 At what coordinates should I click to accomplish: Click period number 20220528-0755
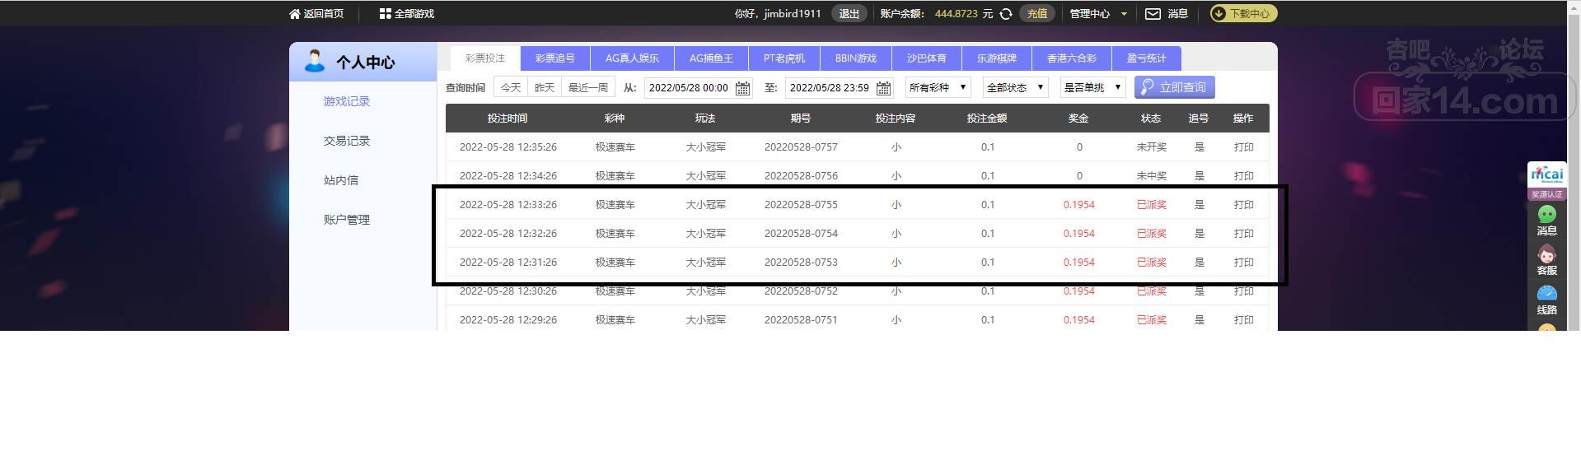pos(801,205)
